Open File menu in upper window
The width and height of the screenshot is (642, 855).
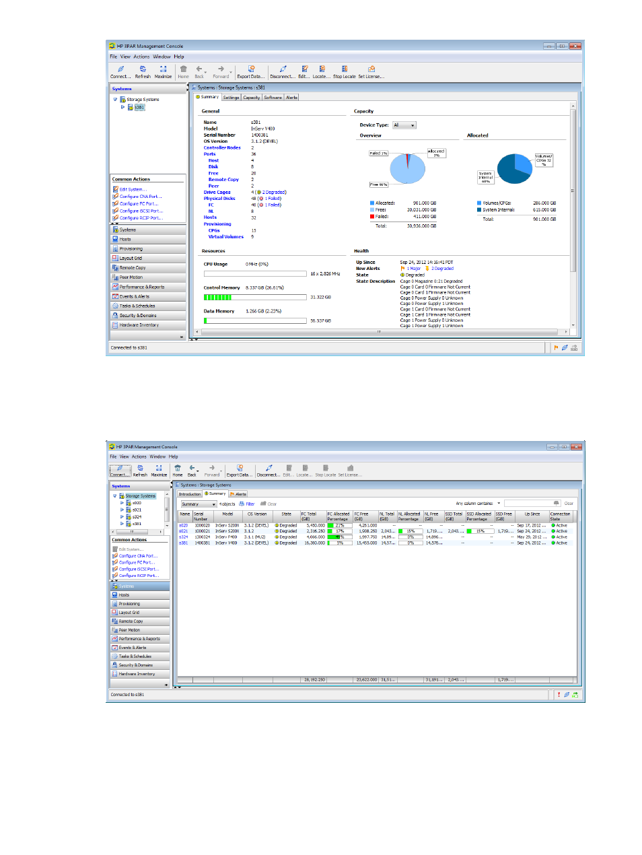(x=114, y=57)
